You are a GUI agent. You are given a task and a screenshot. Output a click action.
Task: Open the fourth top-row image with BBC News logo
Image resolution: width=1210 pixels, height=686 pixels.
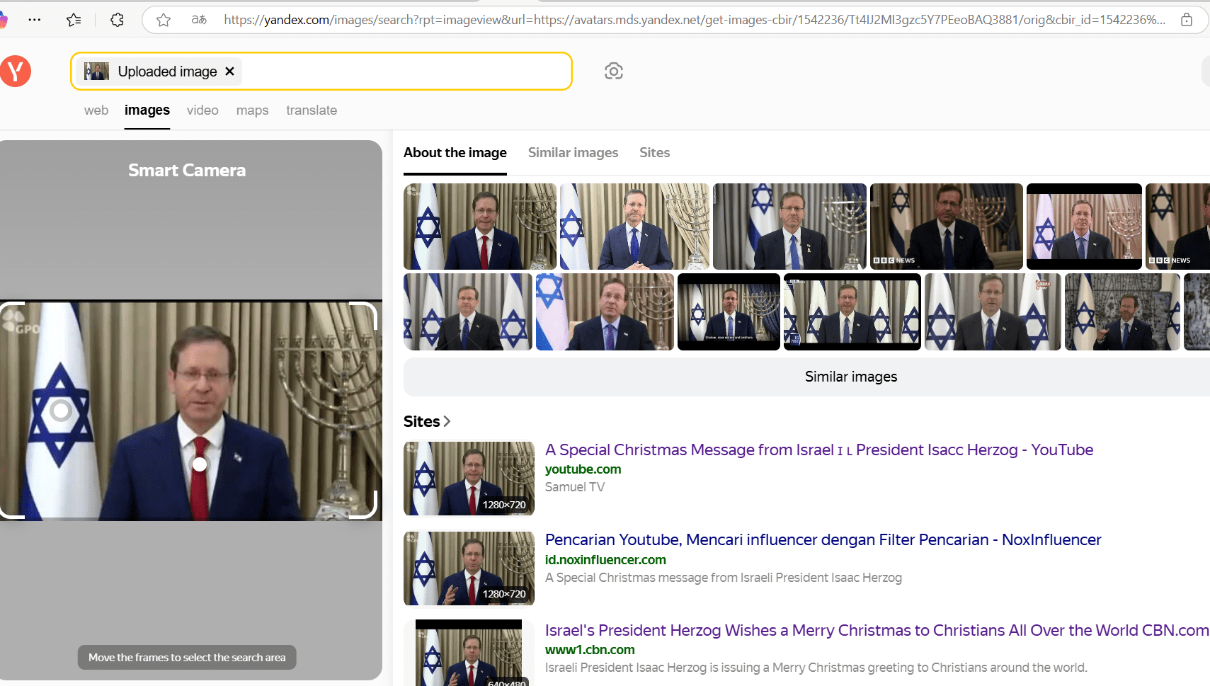[x=947, y=227]
